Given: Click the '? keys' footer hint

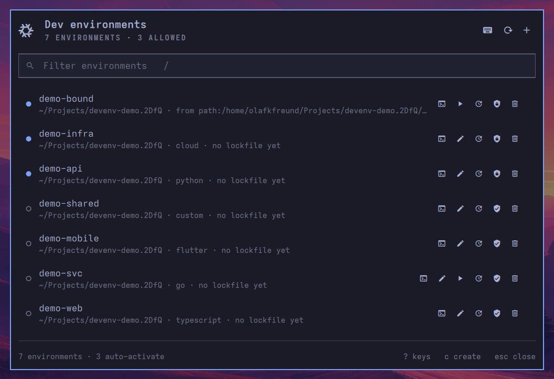Looking at the screenshot, I should point(417,356).
